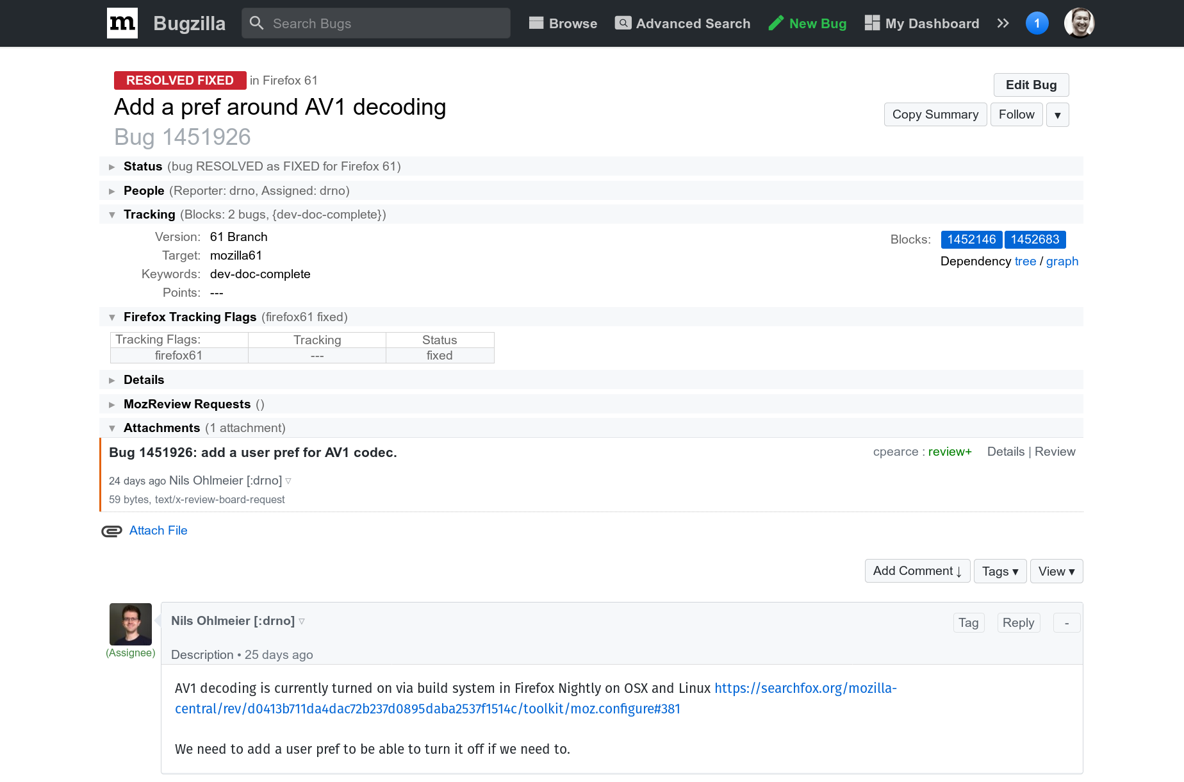
Task: Click the search magnifier icon
Action: tap(257, 23)
